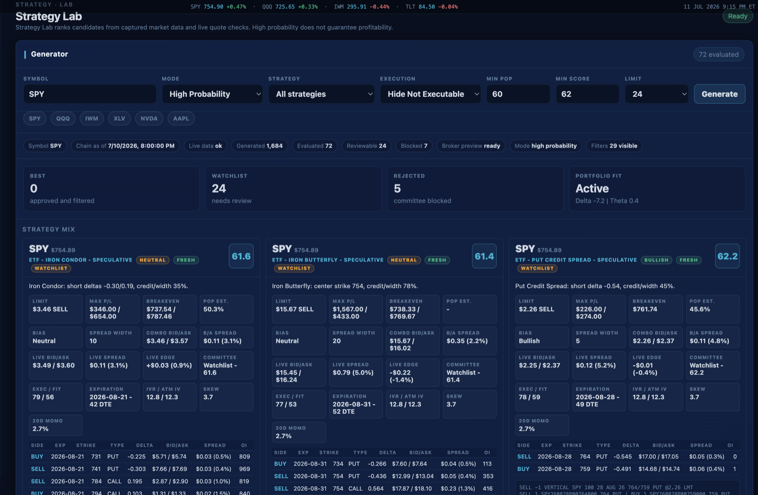The height and width of the screenshot is (495, 758).
Task: Click the Broker preview ready pill
Action: 471,146
